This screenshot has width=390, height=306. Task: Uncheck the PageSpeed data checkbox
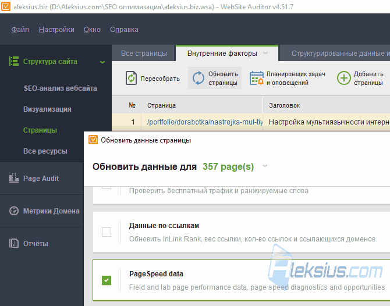click(x=107, y=280)
